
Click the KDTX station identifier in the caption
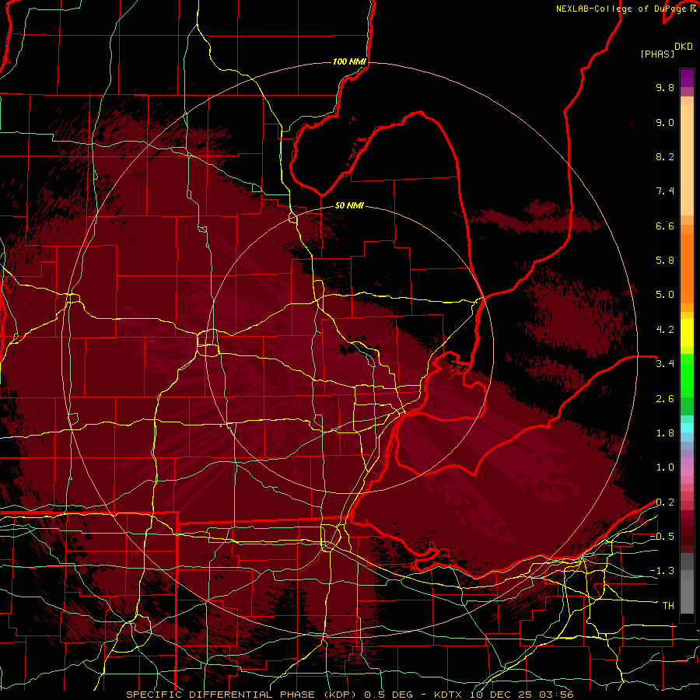click(x=450, y=695)
